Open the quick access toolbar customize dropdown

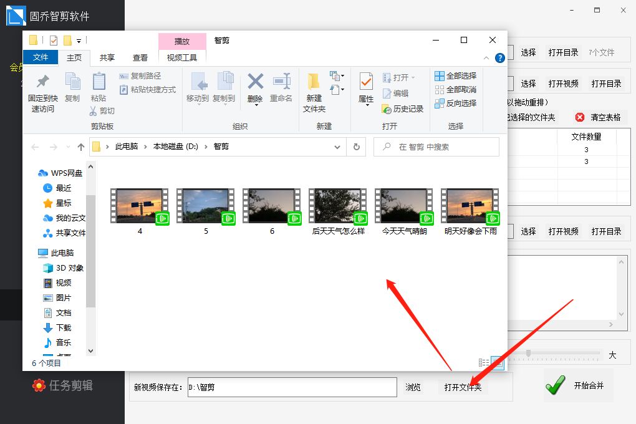[79, 41]
